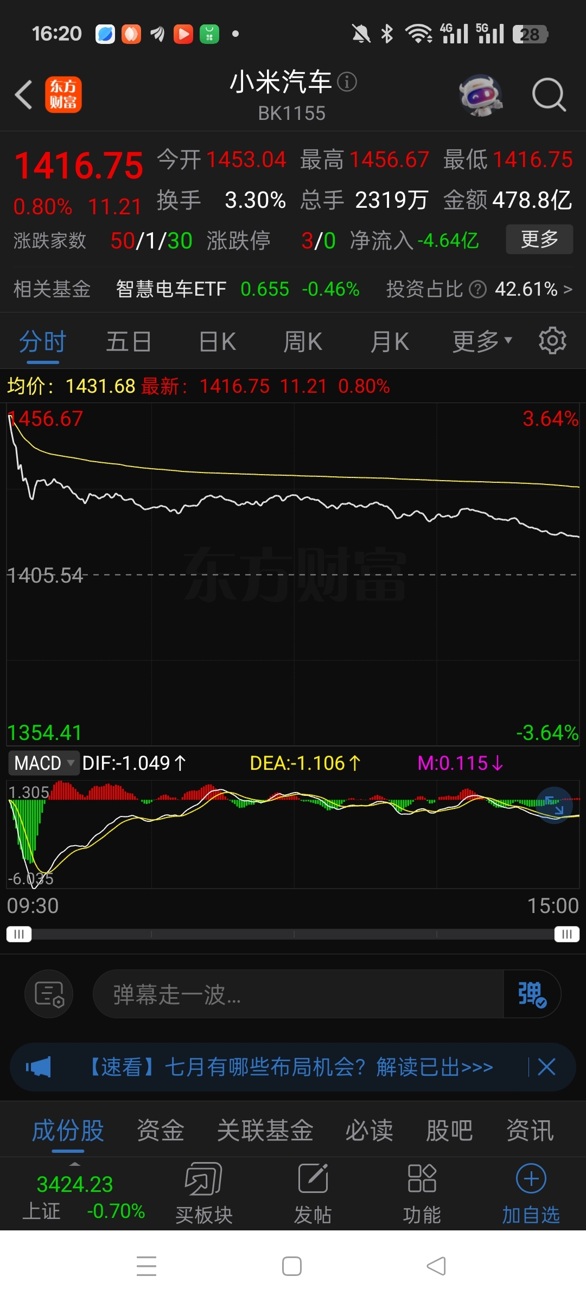This screenshot has height=1302, width=586.
Task: Tap the 换手 3.30% value
Action: coord(255,200)
